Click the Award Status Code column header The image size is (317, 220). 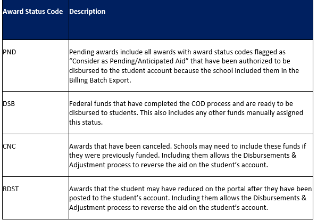[33, 12]
